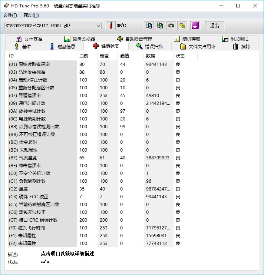Click the camera save screenshot icon

171,26
